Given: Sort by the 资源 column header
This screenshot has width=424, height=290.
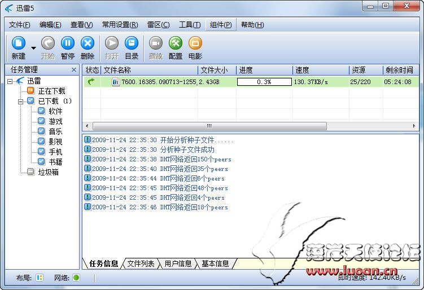Looking at the screenshot, I should click(366, 71).
